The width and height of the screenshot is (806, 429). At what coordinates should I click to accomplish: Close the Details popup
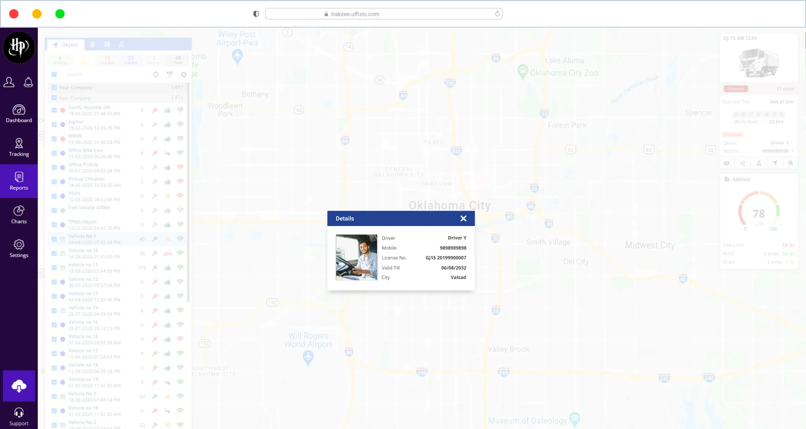point(463,218)
